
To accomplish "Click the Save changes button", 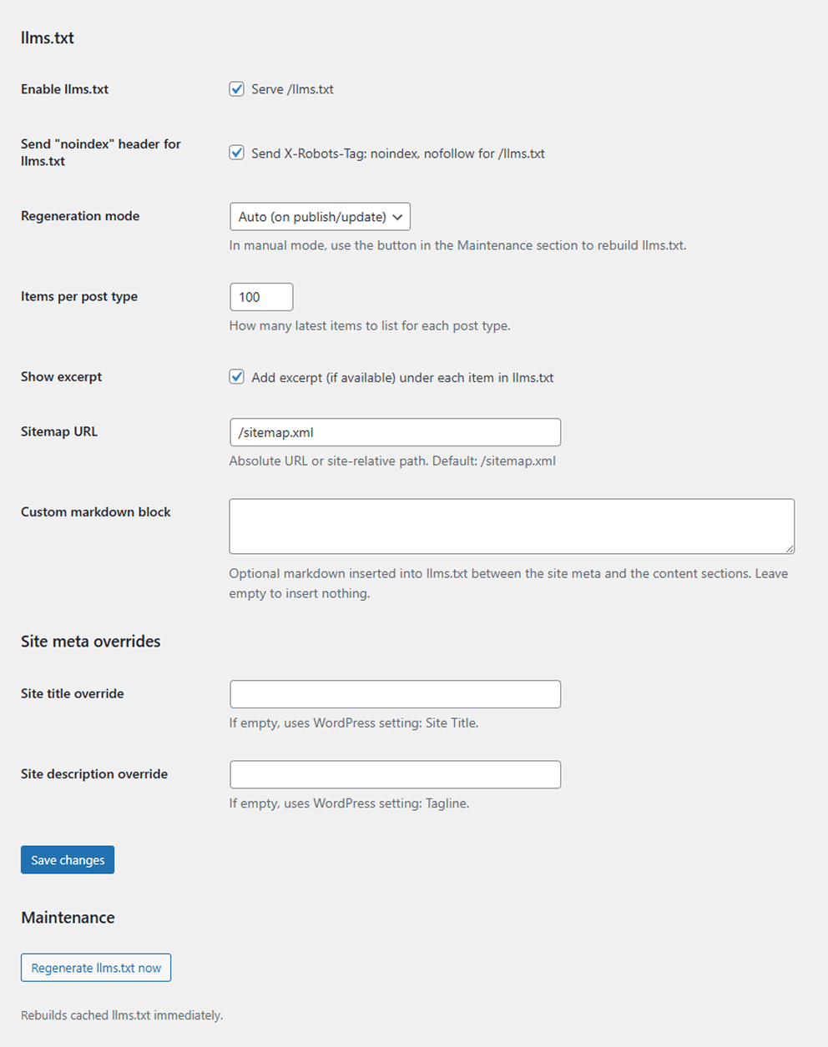I will point(67,859).
